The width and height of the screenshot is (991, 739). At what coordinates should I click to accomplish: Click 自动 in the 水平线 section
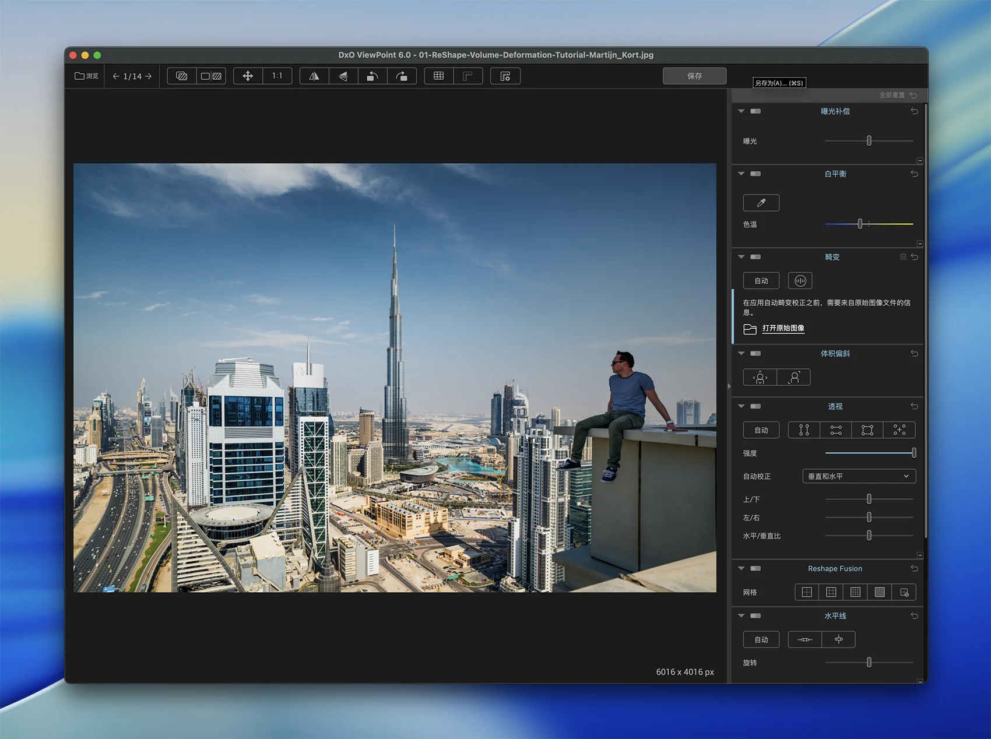[x=761, y=639]
